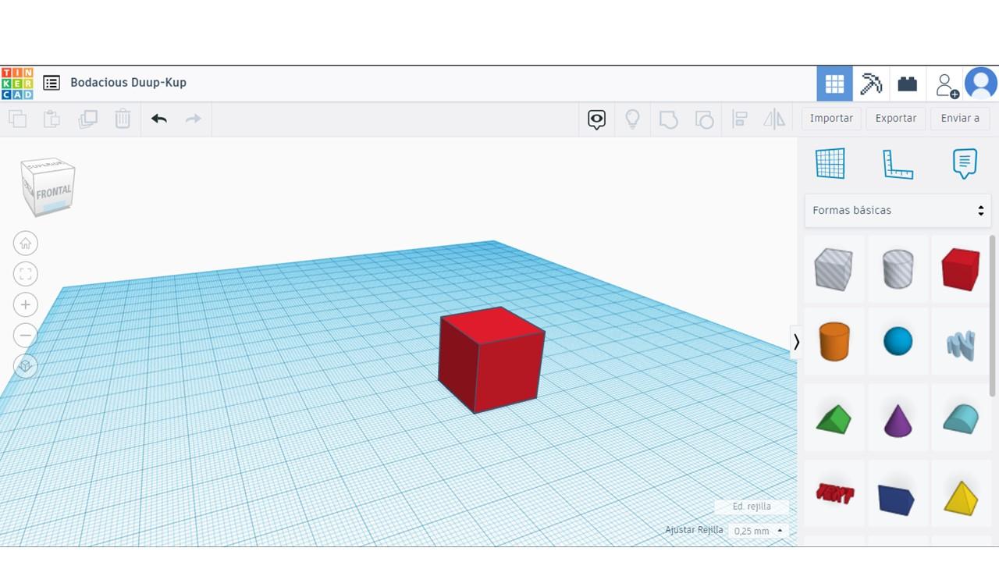This screenshot has height=562, width=999.
Task: Click the Align tool icon
Action: [x=740, y=119]
